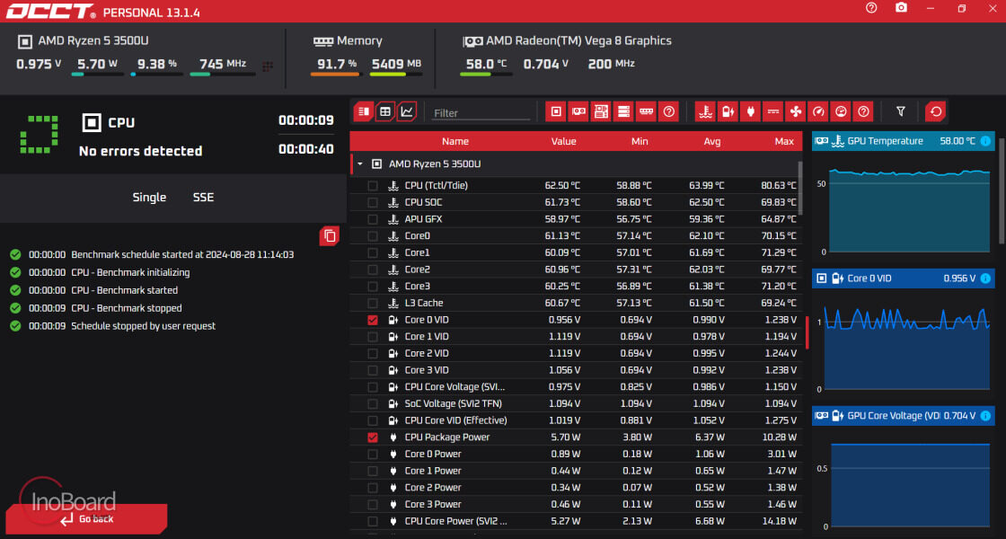Click the GPU sensor filter icon
Screen dimensions: 1006x539
(x=578, y=111)
